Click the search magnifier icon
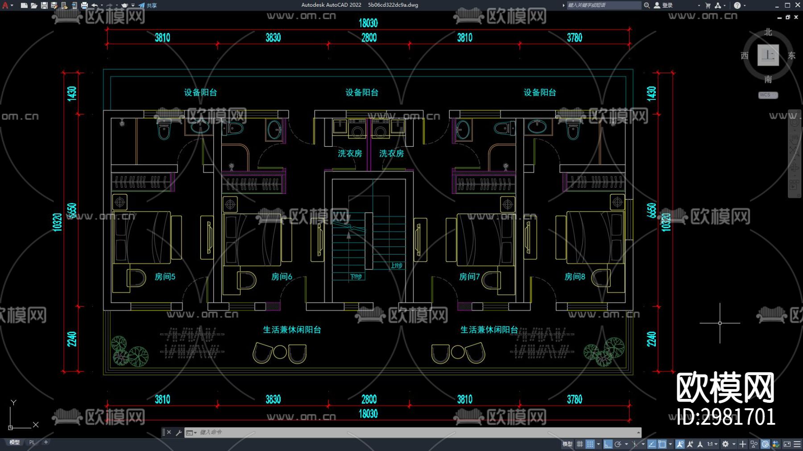803x451 pixels. tap(646, 5)
